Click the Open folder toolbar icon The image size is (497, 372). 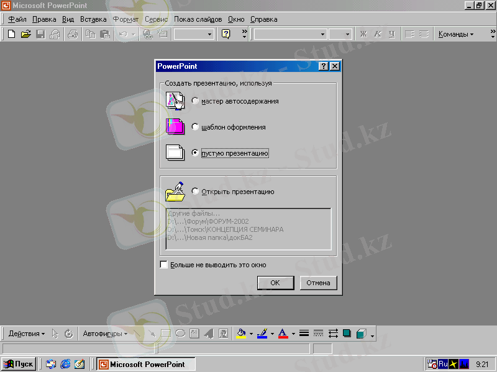25,34
